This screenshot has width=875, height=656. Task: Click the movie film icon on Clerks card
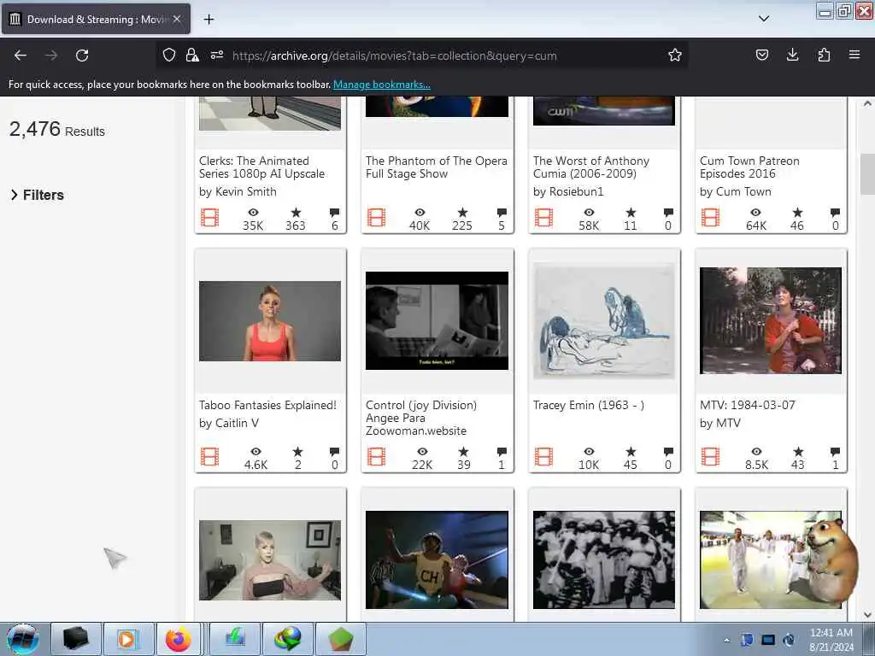pos(210,217)
